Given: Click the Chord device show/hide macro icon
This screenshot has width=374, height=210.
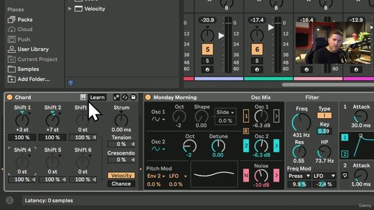Looking at the screenshot, I should click(116, 97).
